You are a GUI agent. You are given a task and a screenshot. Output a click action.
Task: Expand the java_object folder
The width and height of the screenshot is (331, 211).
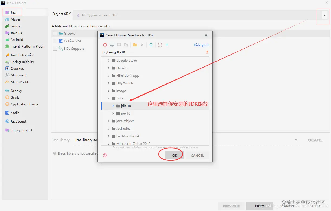(109, 121)
